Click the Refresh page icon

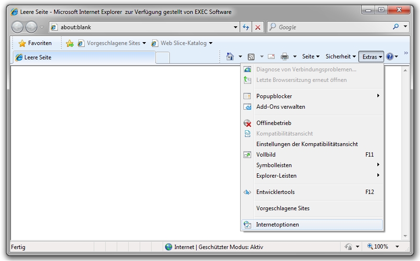point(246,27)
